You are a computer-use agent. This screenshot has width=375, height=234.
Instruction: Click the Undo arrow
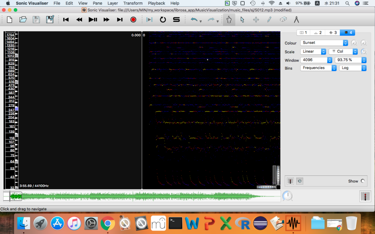[x=194, y=20]
